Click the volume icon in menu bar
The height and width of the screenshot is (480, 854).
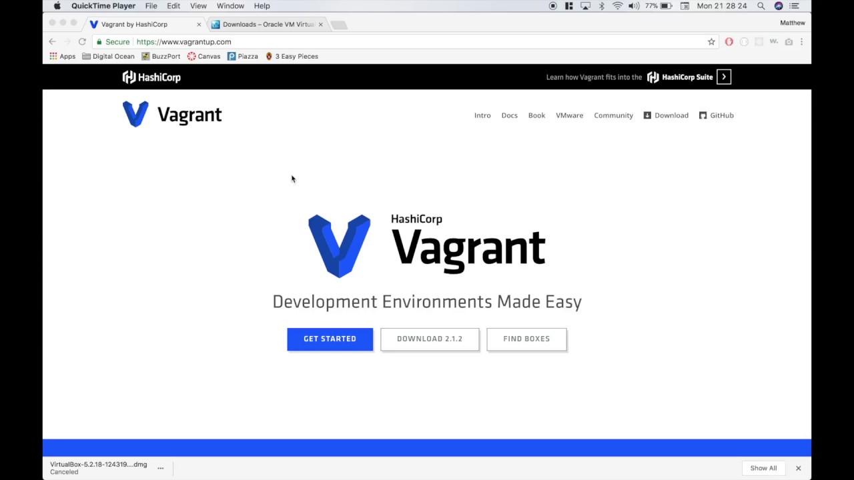(x=633, y=6)
